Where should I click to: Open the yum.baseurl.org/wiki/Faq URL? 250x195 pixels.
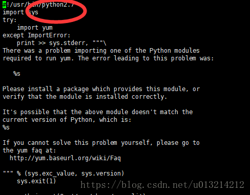[65, 158]
